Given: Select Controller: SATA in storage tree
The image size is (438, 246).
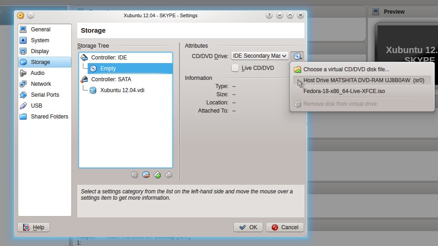Looking at the screenshot, I should click(x=126, y=79).
